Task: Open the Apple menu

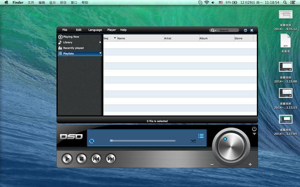Action: 6,3
